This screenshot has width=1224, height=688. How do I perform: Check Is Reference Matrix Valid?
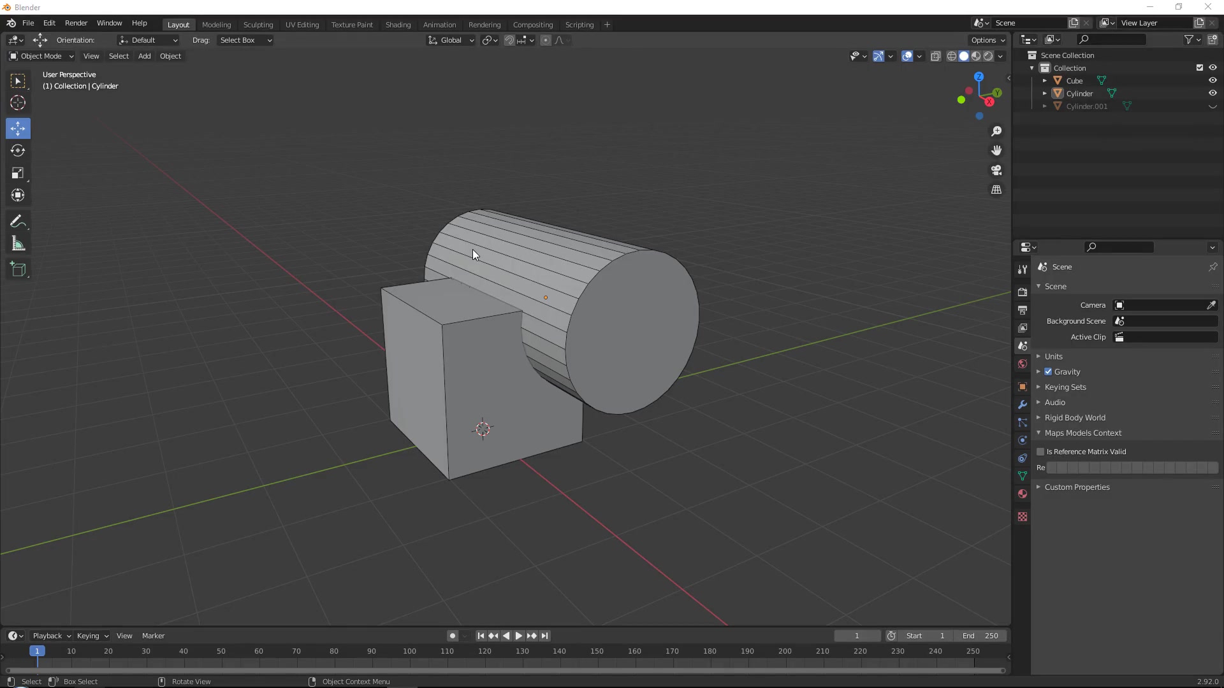click(x=1040, y=452)
